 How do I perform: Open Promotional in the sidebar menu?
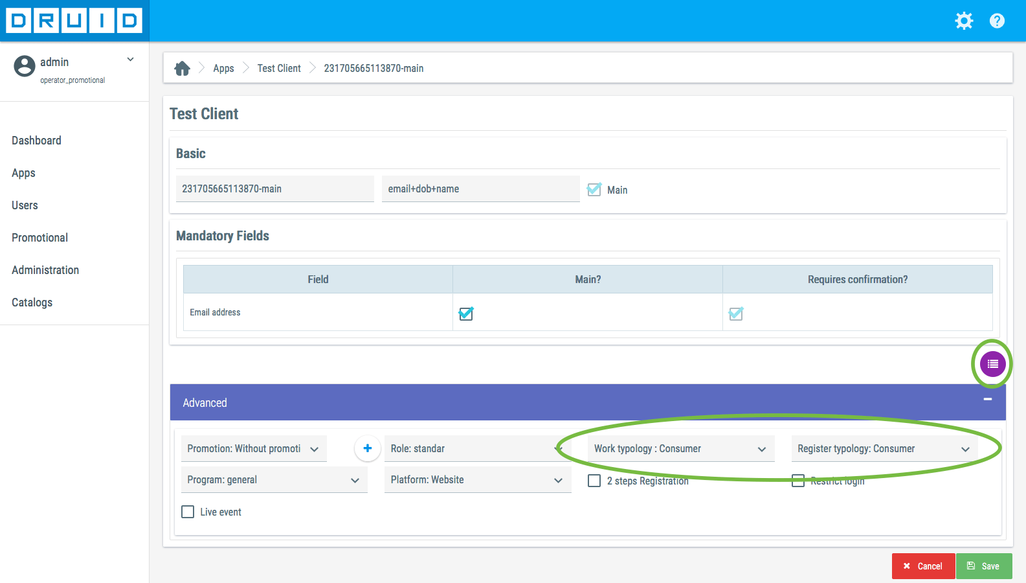coord(39,238)
